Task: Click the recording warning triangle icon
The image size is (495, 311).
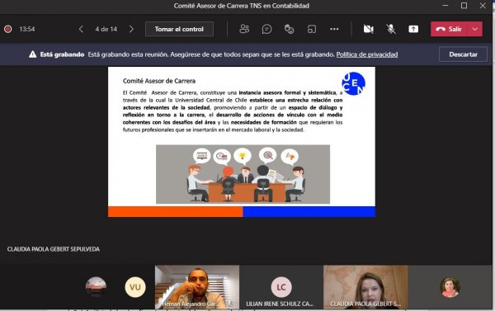Action: (32, 54)
